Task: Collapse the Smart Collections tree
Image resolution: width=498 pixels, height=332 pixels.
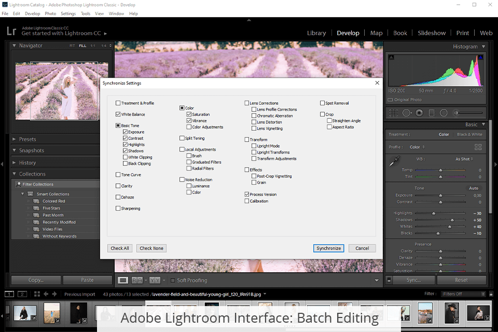Action: click(22, 194)
